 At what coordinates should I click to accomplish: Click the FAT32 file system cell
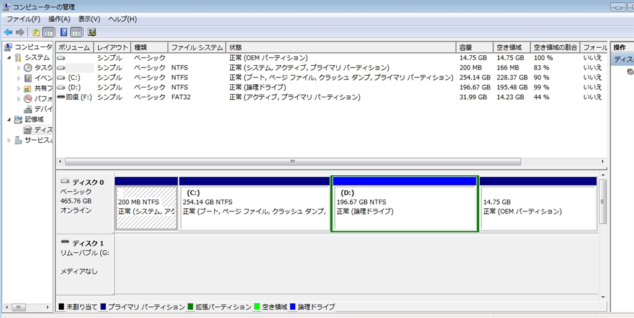(181, 97)
